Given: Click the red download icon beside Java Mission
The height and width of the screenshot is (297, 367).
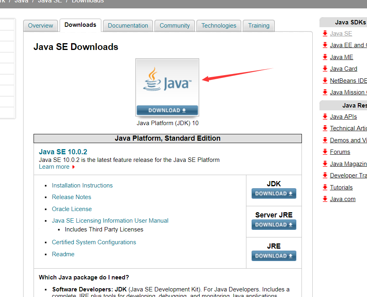Looking at the screenshot, I should [x=325, y=92].
